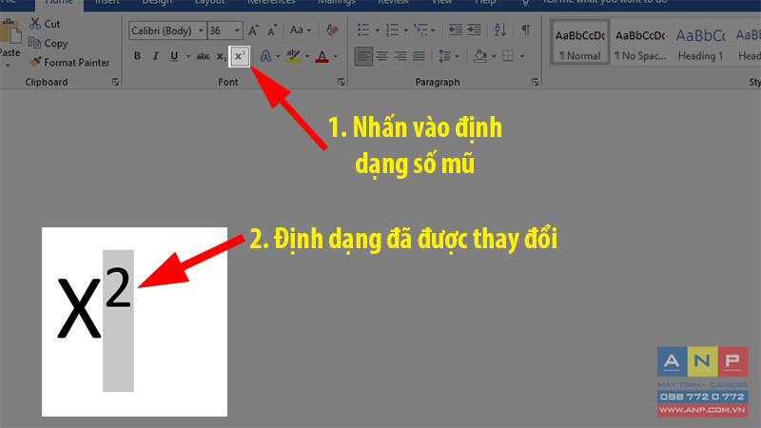761x428 pixels.
Task: Open font color dropdown arrow
Action: [x=336, y=56]
